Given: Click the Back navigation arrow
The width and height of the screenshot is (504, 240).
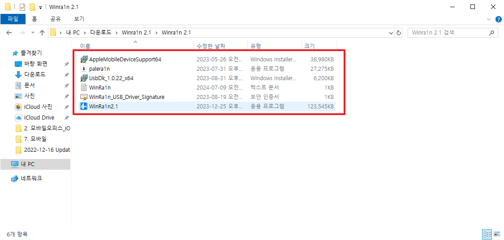Looking at the screenshot, I should 9,33.
